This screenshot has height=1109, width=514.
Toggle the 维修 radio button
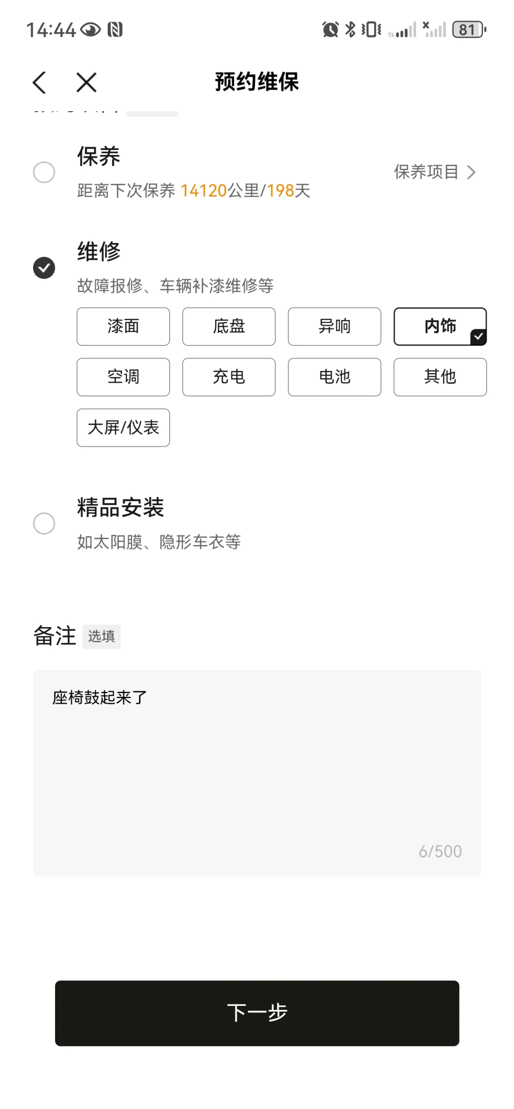click(44, 268)
